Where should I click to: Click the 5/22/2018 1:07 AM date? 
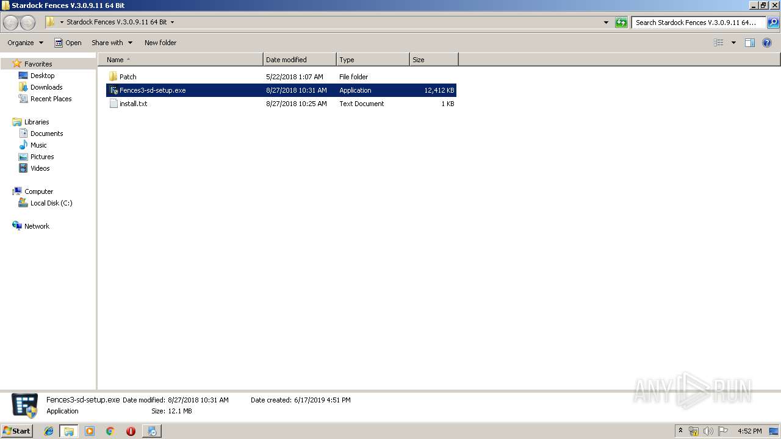(295, 77)
